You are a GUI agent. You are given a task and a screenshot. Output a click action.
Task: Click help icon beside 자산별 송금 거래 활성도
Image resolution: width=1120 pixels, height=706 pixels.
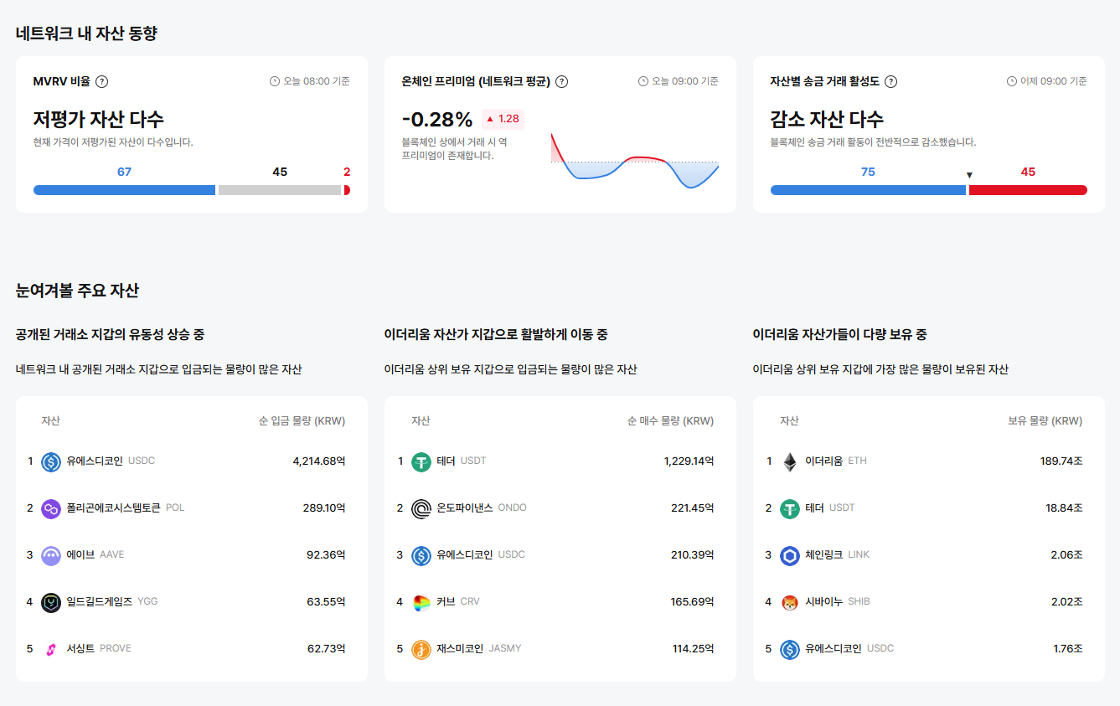891,81
